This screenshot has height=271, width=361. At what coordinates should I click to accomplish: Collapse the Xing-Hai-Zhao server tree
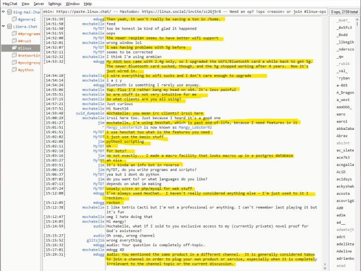tap(3, 12)
